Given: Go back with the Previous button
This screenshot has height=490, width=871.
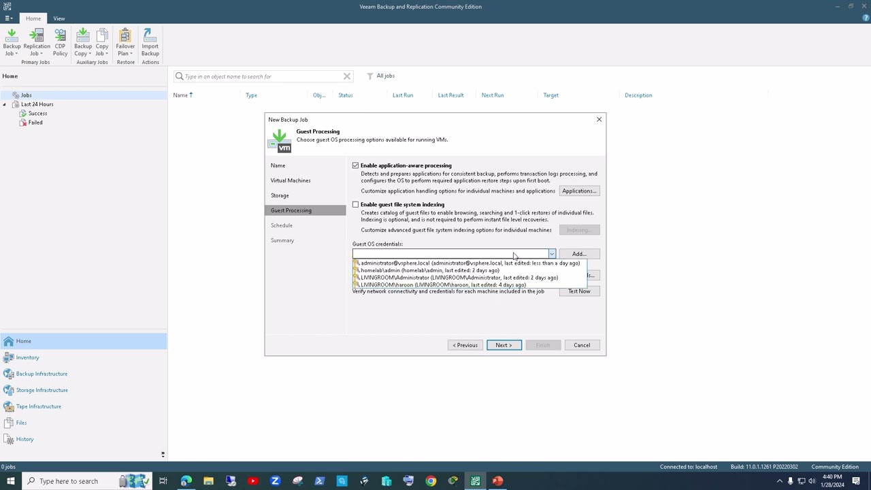Looking at the screenshot, I should (x=465, y=345).
